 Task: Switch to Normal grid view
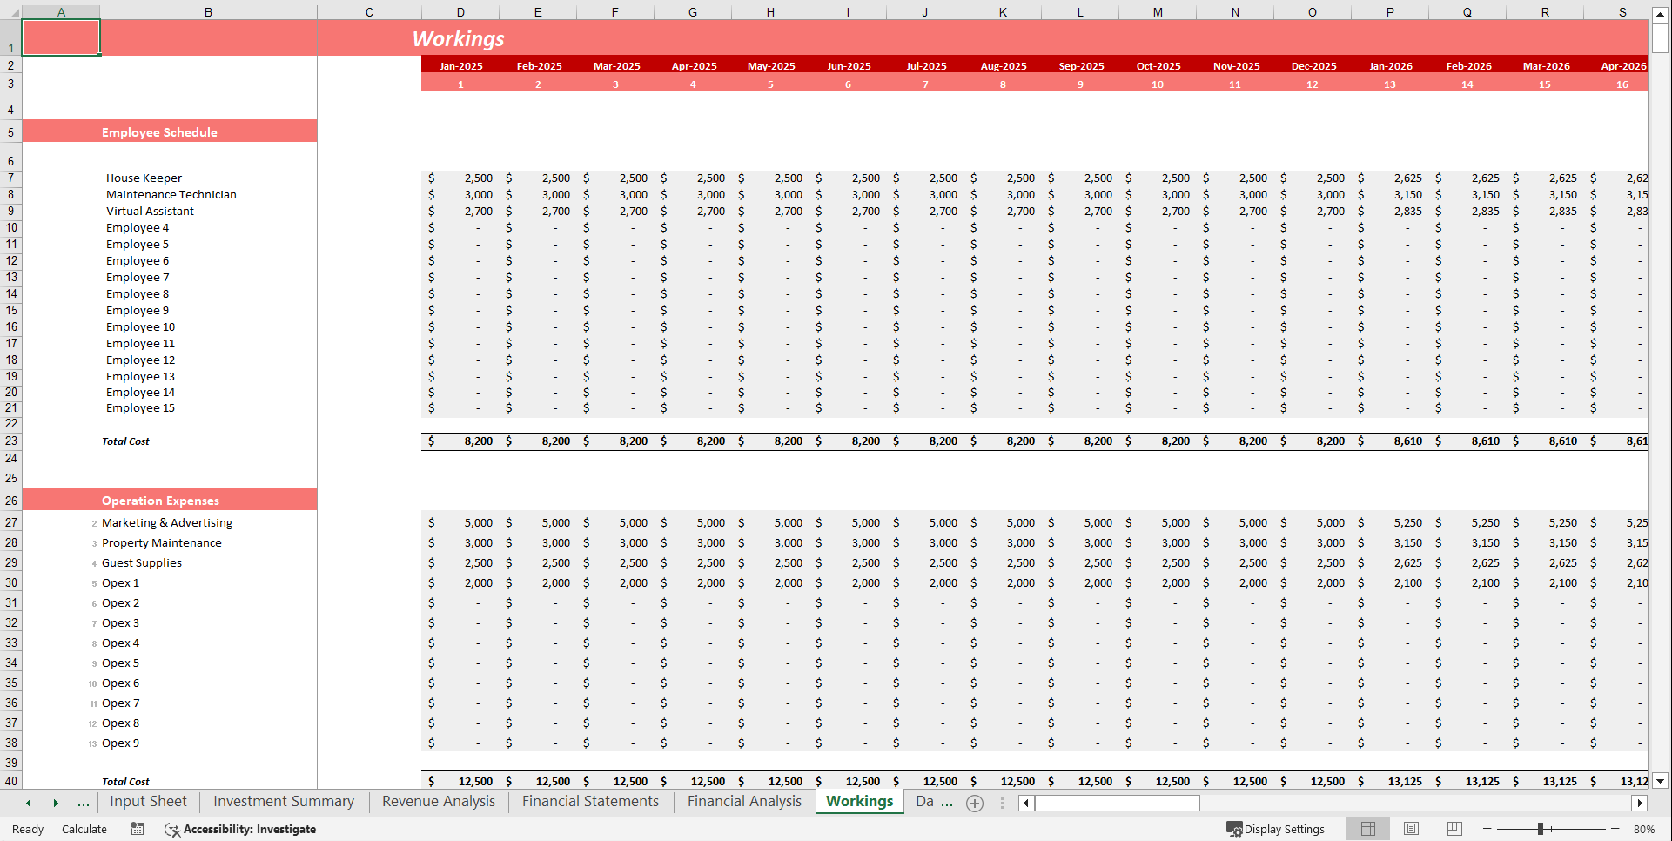coord(1367,829)
